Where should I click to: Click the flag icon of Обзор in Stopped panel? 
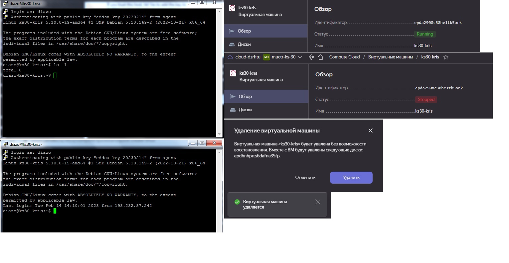233,97
